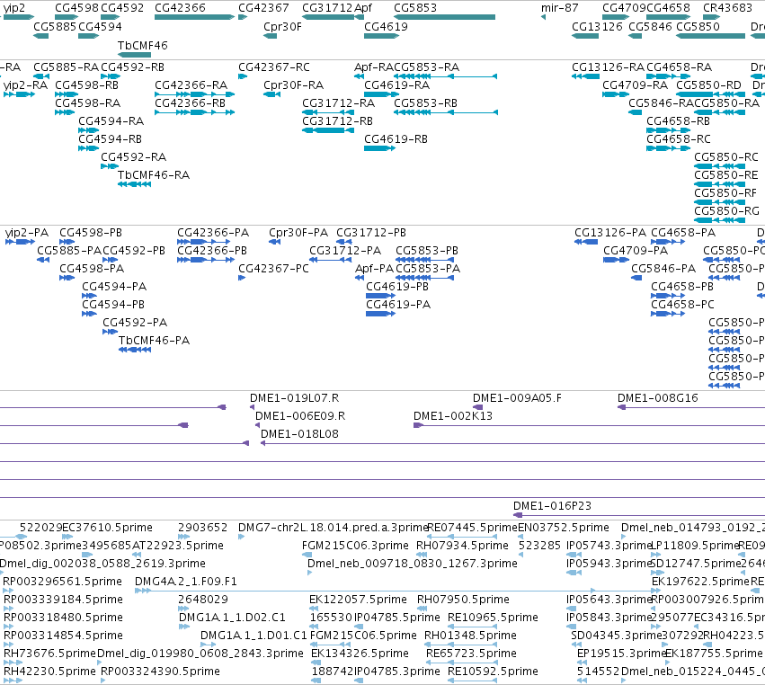Open EST RP003324390.5prime
This screenshot has width=765, height=685.
[x=160, y=671]
